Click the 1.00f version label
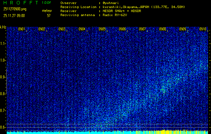This screenshot has height=134, width=211. [46, 2]
